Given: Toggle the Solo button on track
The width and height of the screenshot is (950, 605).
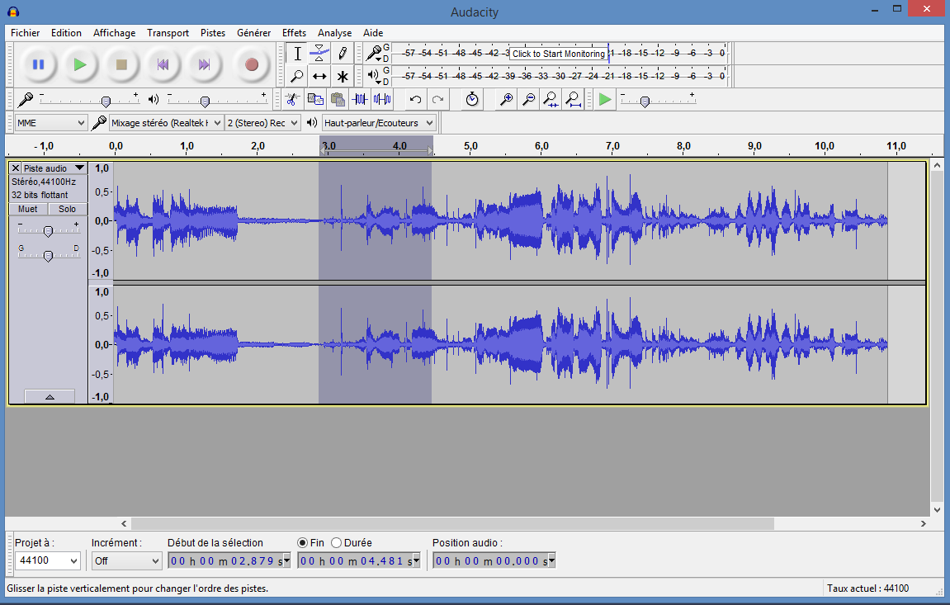Looking at the screenshot, I should [x=67, y=209].
